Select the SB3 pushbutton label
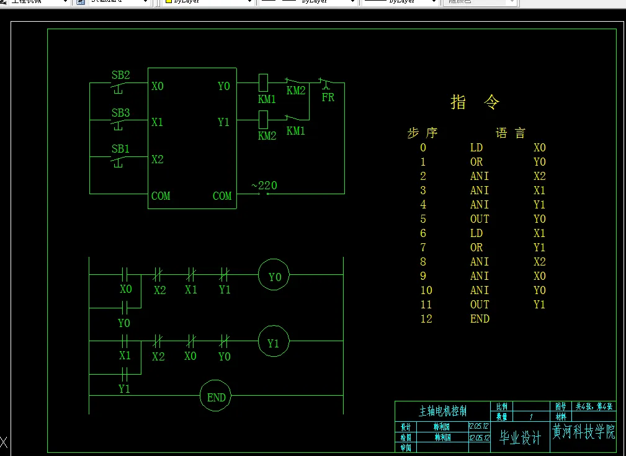The image size is (626, 456). pos(120,113)
